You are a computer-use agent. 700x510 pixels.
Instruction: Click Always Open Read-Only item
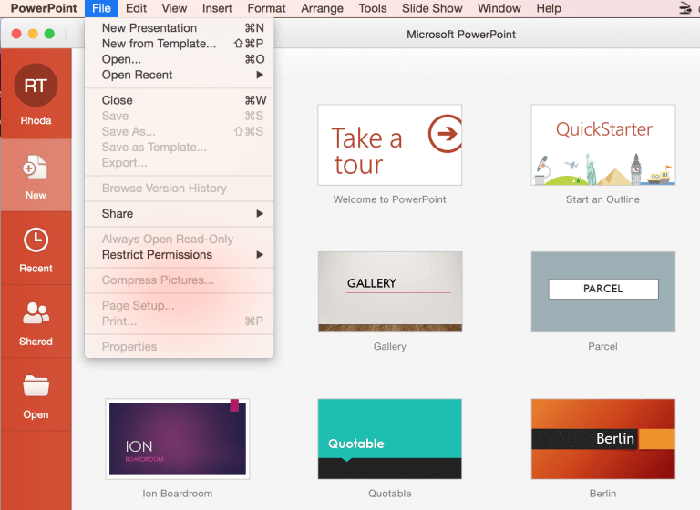(x=179, y=240)
